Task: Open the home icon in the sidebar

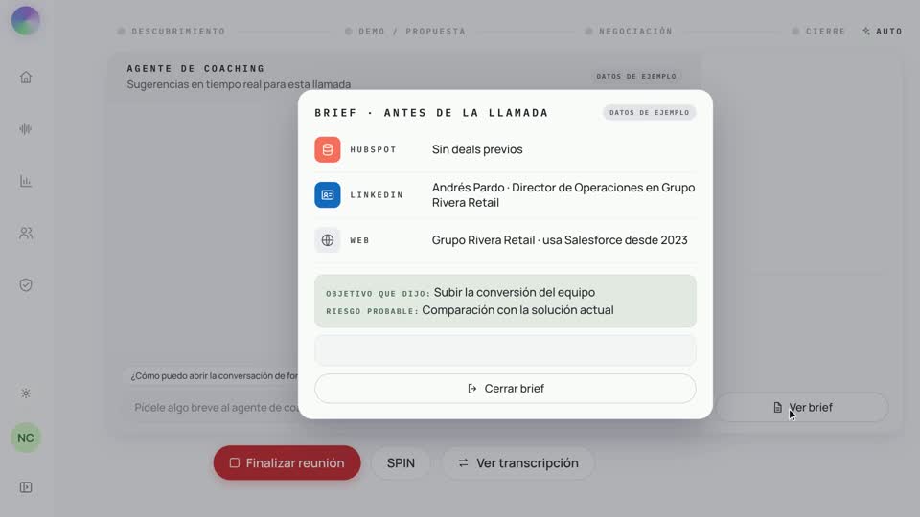Action: 26,78
